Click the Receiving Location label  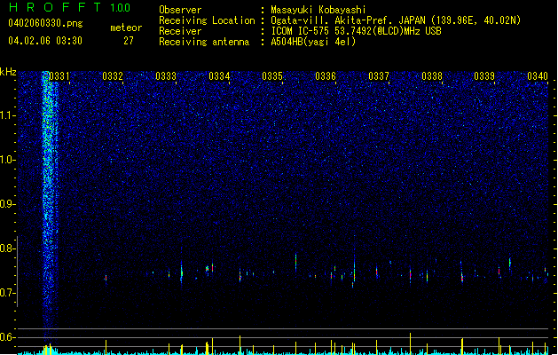click(207, 20)
